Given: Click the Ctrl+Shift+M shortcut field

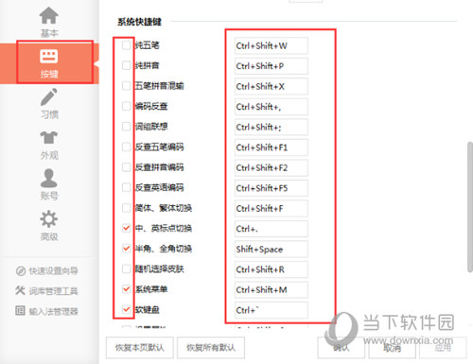Looking at the screenshot, I should 272,290.
